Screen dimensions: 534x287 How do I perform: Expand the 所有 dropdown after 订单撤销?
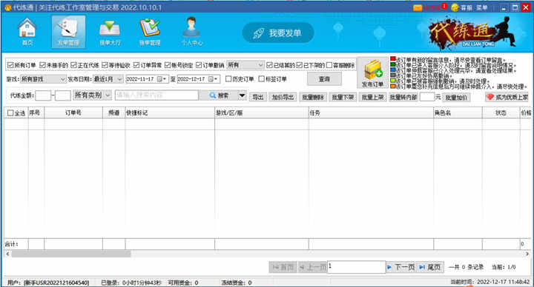(x=245, y=65)
